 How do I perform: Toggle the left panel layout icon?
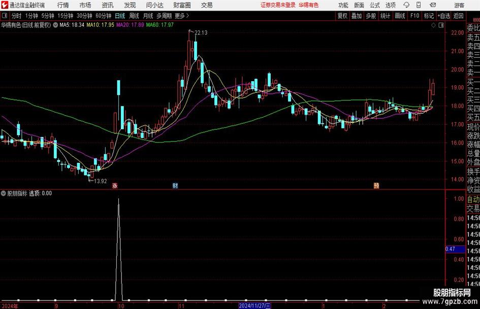click(5, 16)
